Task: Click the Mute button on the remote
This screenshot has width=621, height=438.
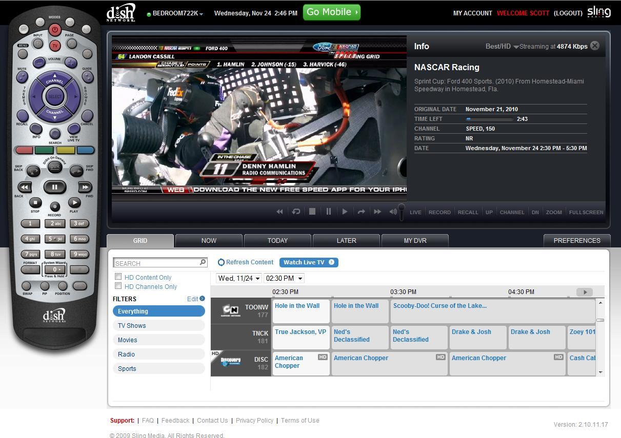Action: (22, 77)
